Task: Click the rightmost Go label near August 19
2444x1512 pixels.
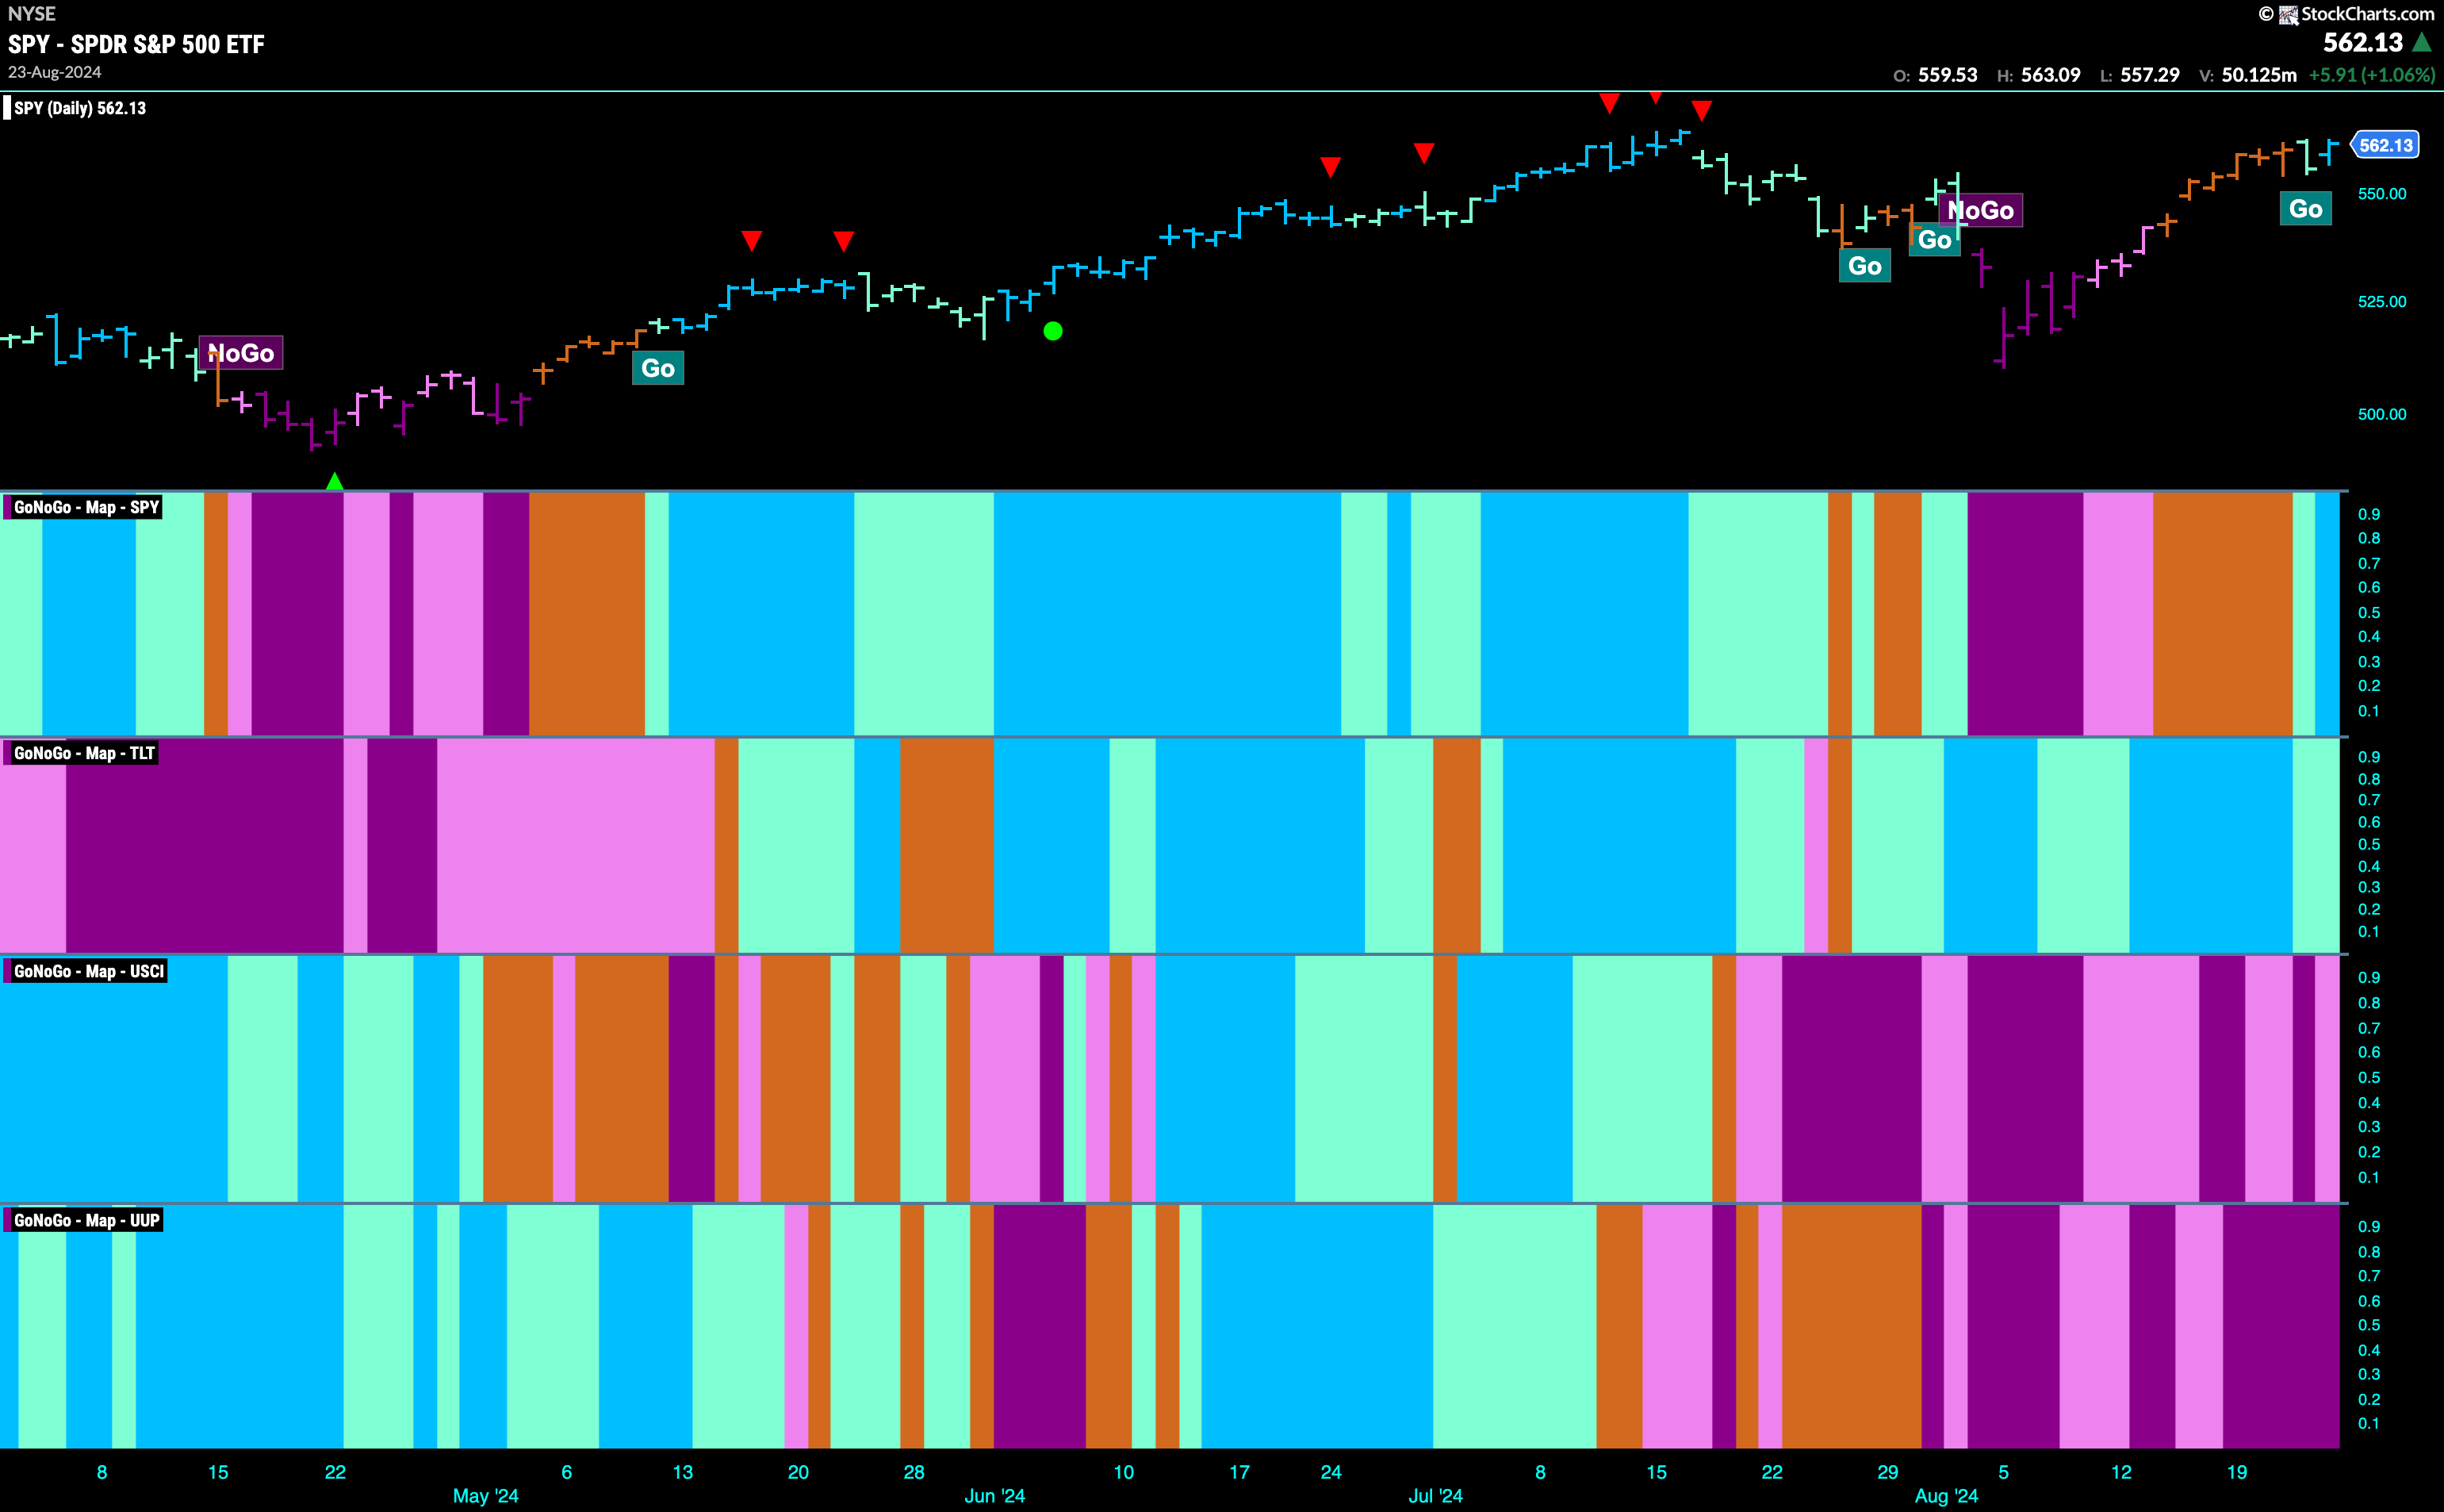Action: point(2305,209)
